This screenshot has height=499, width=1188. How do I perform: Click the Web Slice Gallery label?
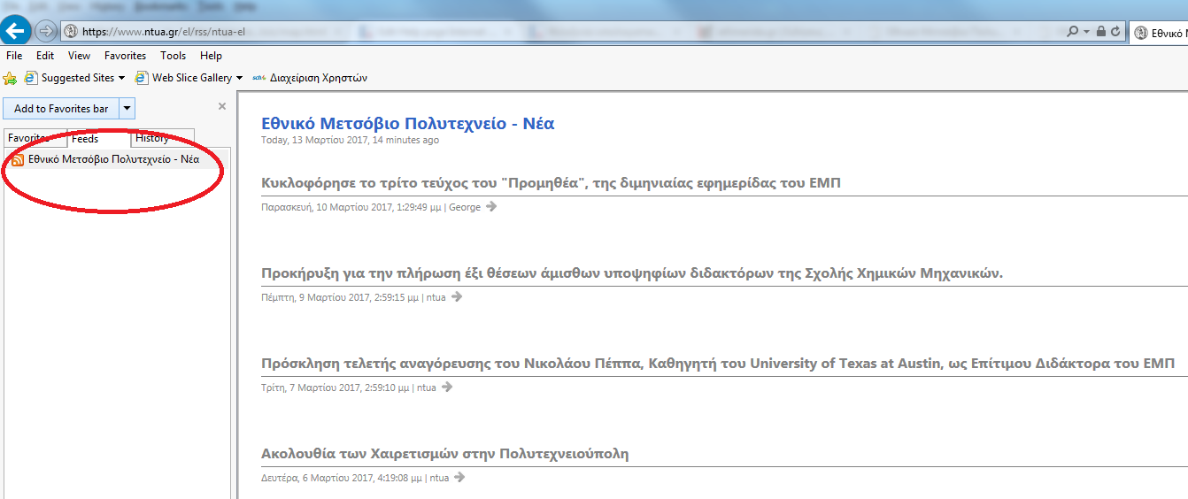point(192,78)
